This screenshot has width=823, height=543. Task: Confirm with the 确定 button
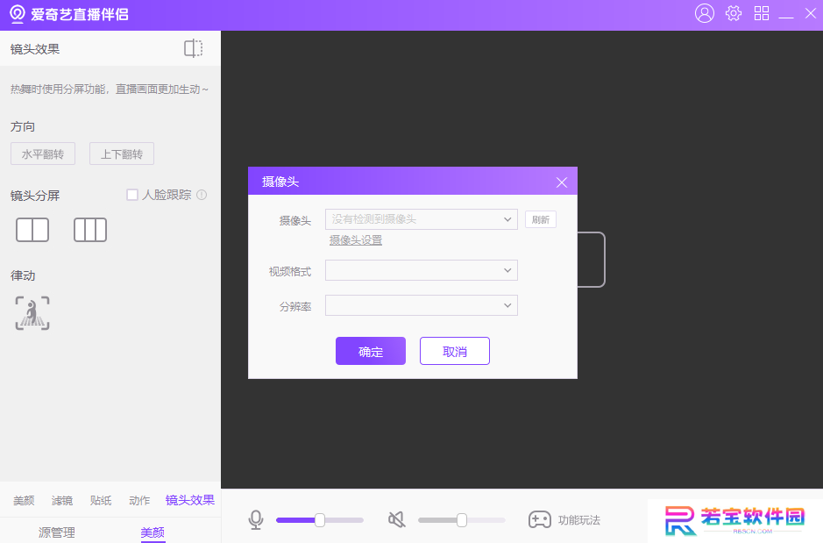pos(371,351)
